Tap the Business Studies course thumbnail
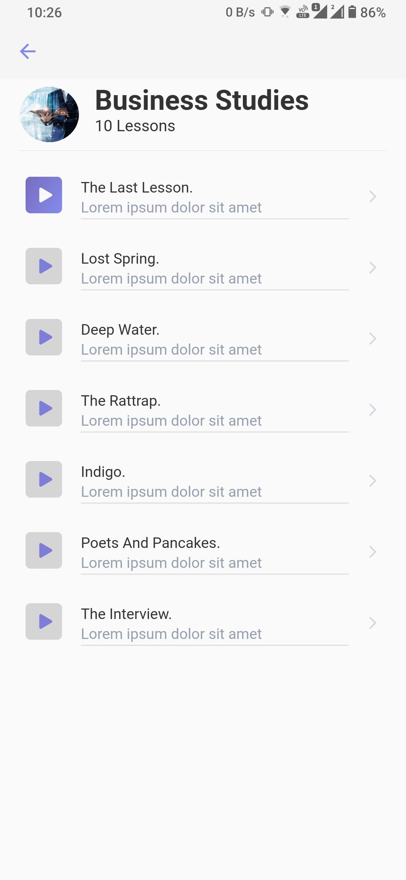 [x=49, y=115]
